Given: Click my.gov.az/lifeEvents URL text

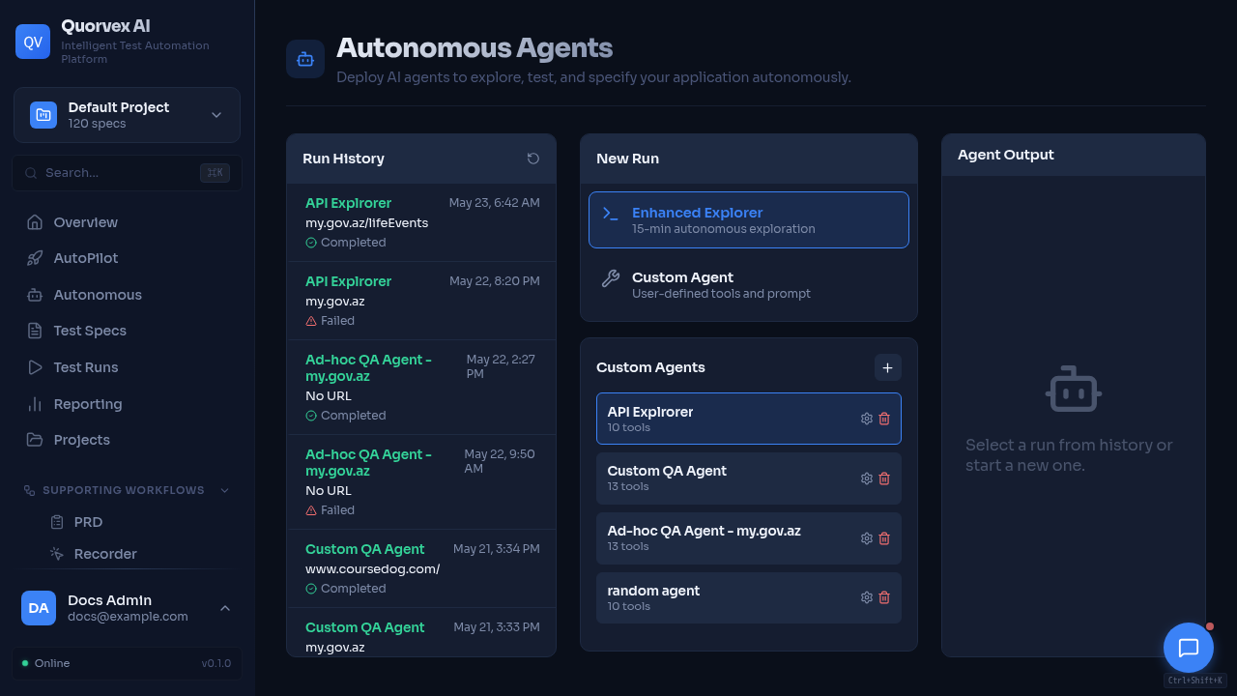Looking at the screenshot, I should [x=366, y=222].
